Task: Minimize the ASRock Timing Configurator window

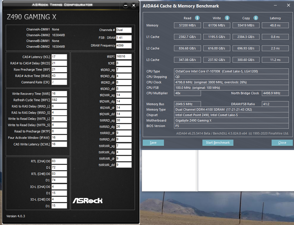Action: 126,5
